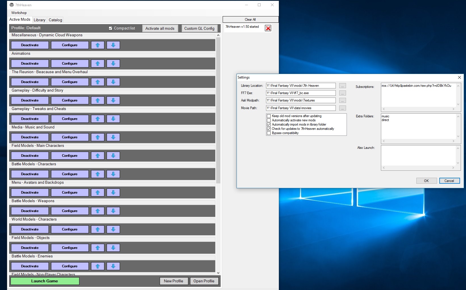Move Battle Models Characters down
The width and height of the screenshot is (466, 290).
pos(113,174)
